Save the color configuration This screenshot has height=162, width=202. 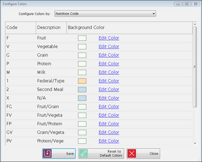[59, 153]
